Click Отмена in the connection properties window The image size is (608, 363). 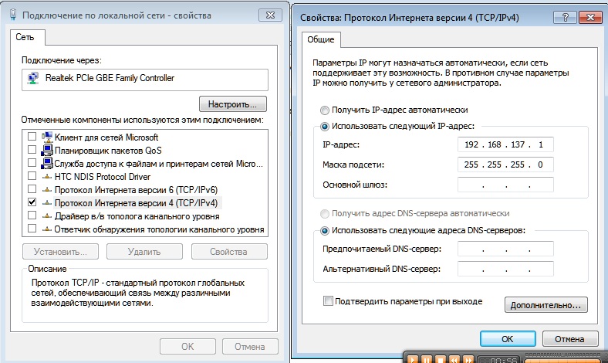(250, 346)
